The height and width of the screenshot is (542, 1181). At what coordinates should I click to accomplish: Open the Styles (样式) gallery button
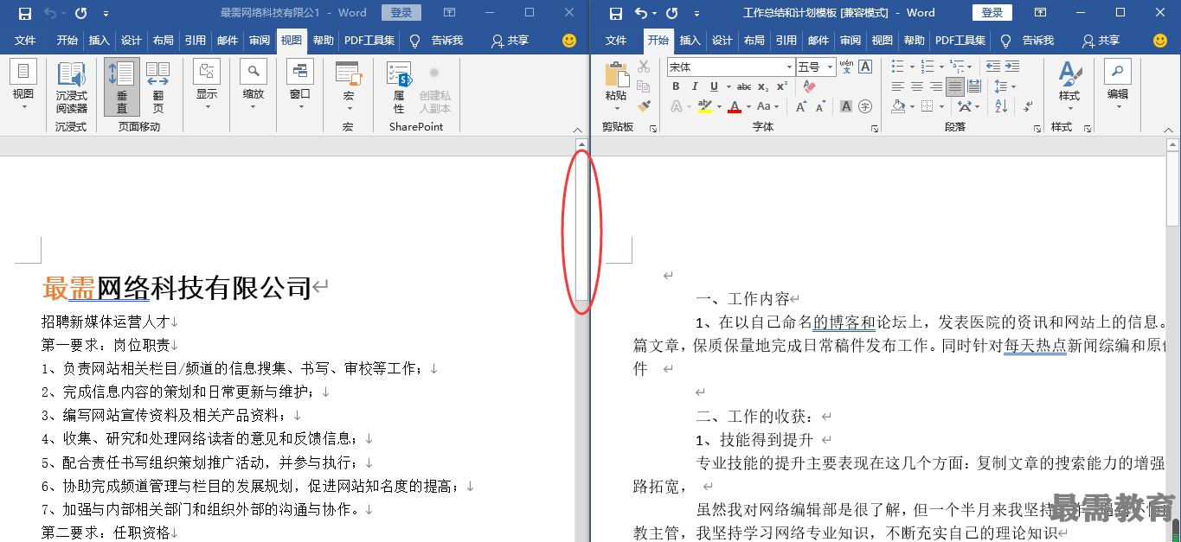click(1069, 87)
